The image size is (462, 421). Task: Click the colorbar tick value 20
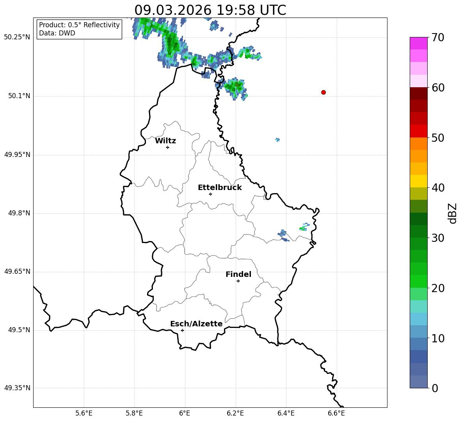click(x=438, y=289)
